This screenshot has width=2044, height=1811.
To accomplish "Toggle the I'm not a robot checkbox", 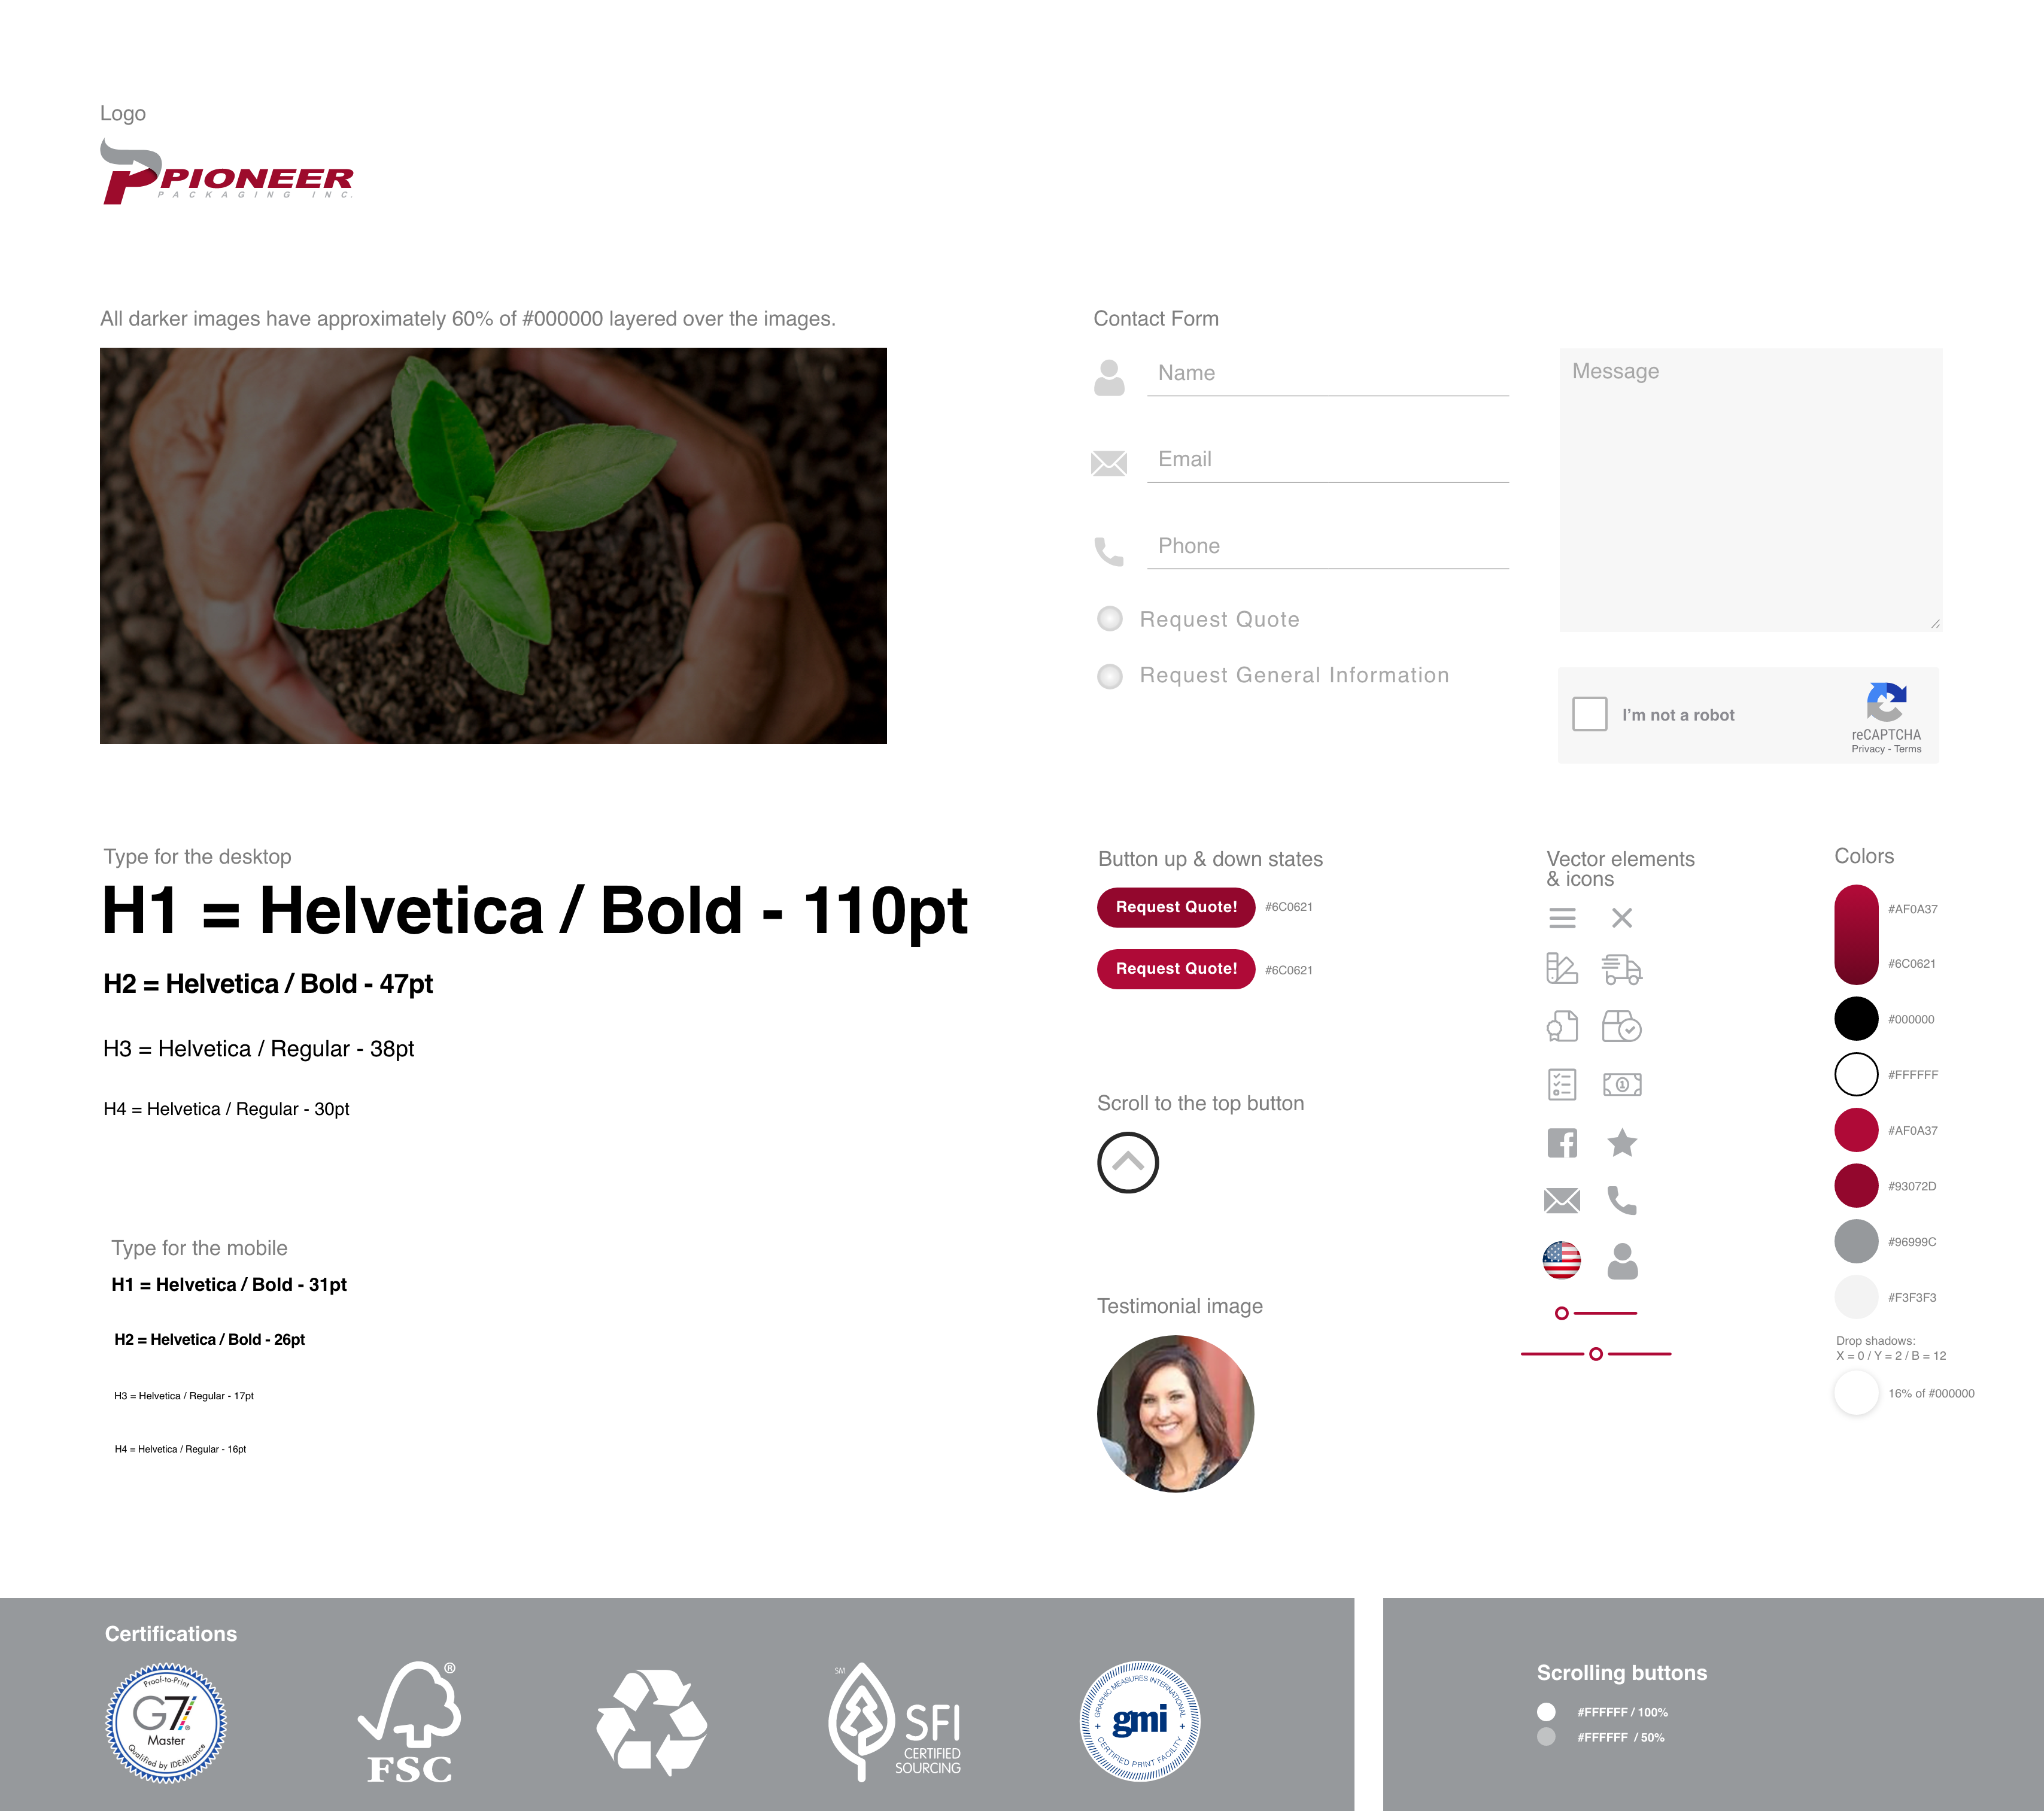I will coord(1589,713).
